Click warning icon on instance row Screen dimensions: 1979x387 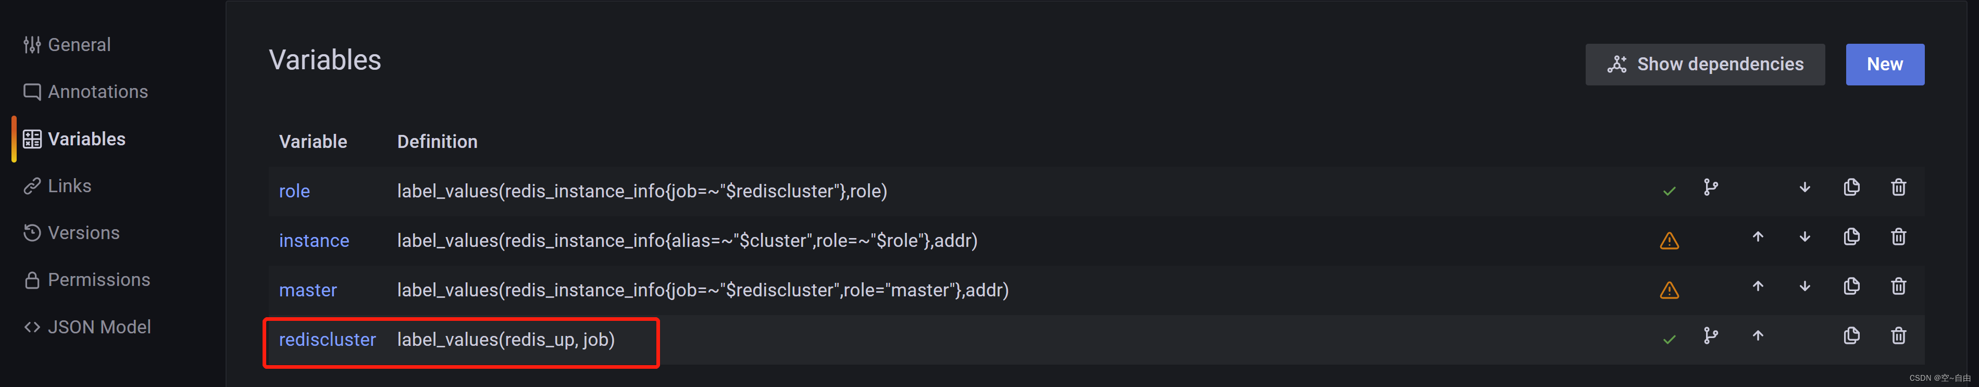click(x=1670, y=241)
